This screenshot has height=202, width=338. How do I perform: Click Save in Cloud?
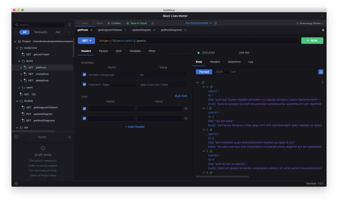pos(137,23)
